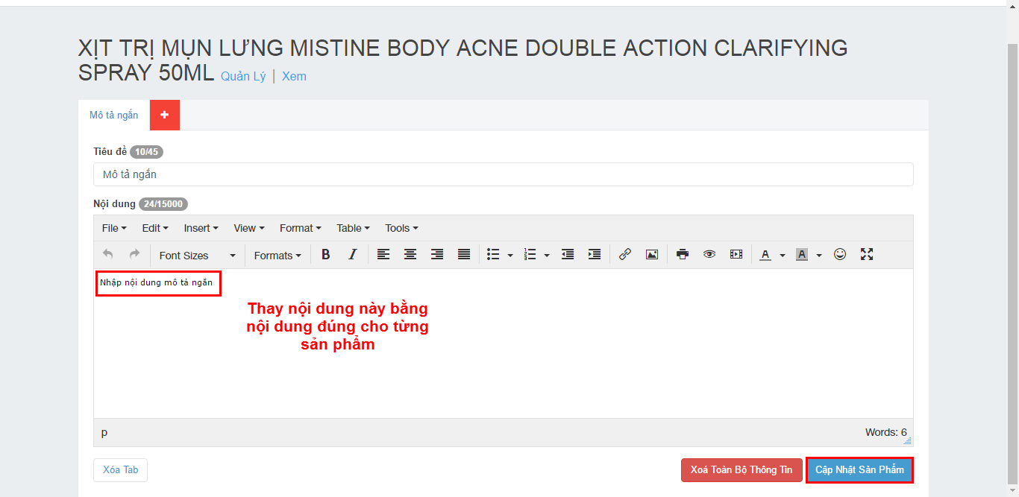Open the Edit menu
Viewport: 1019px width, 497px height.
[x=155, y=228]
